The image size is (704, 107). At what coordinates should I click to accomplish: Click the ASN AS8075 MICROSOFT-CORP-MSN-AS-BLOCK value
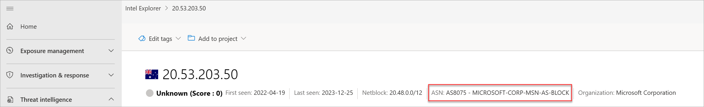(507, 93)
